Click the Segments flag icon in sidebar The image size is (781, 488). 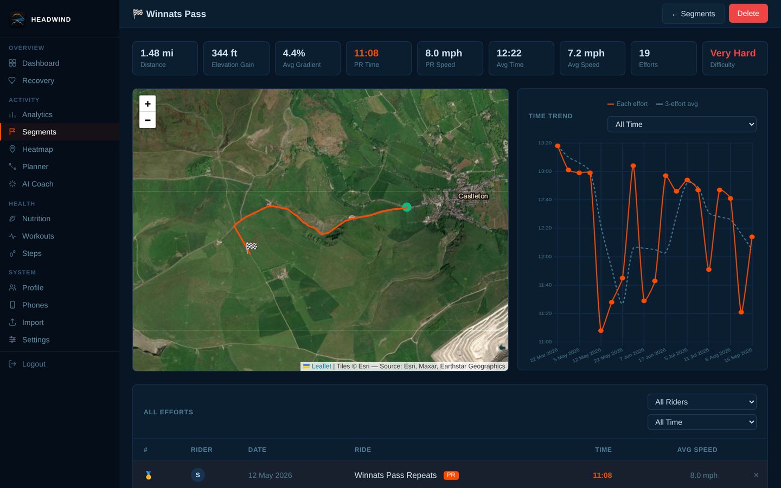click(12, 132)
